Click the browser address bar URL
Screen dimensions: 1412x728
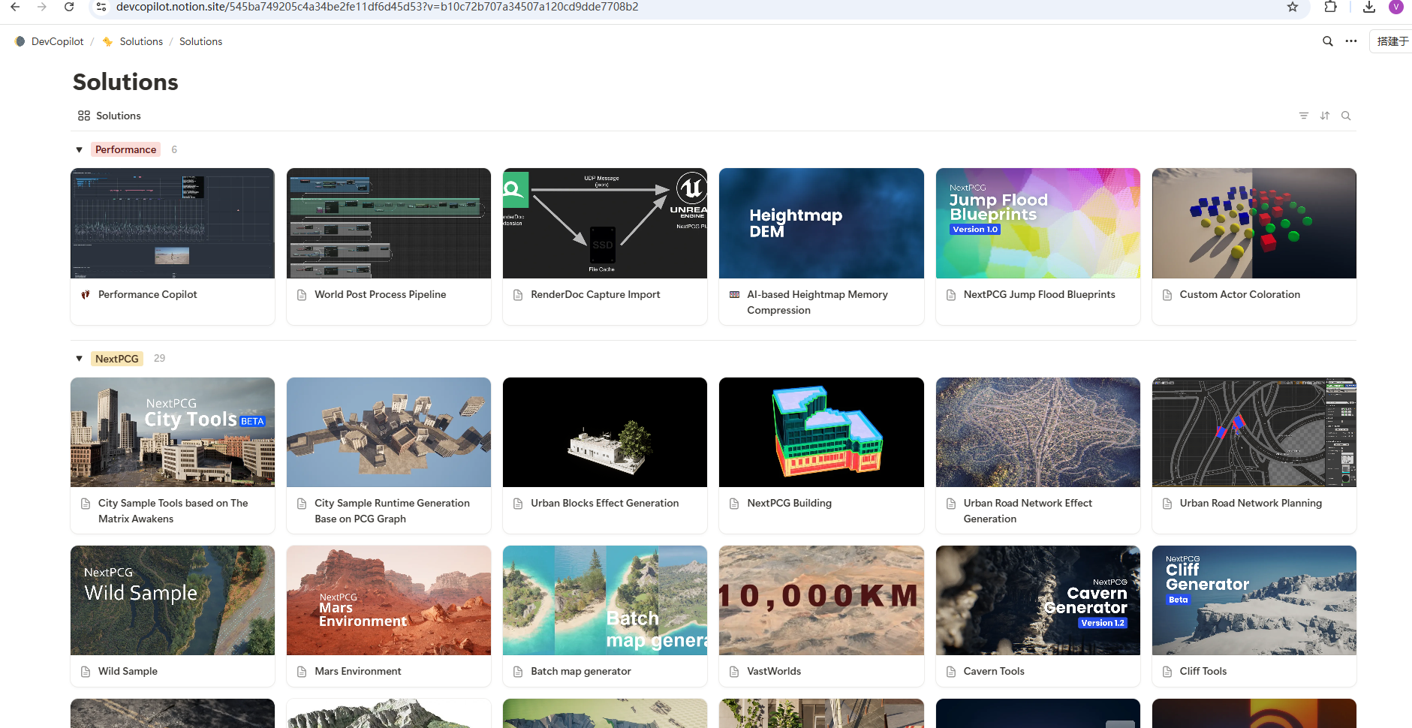[377, 7]
